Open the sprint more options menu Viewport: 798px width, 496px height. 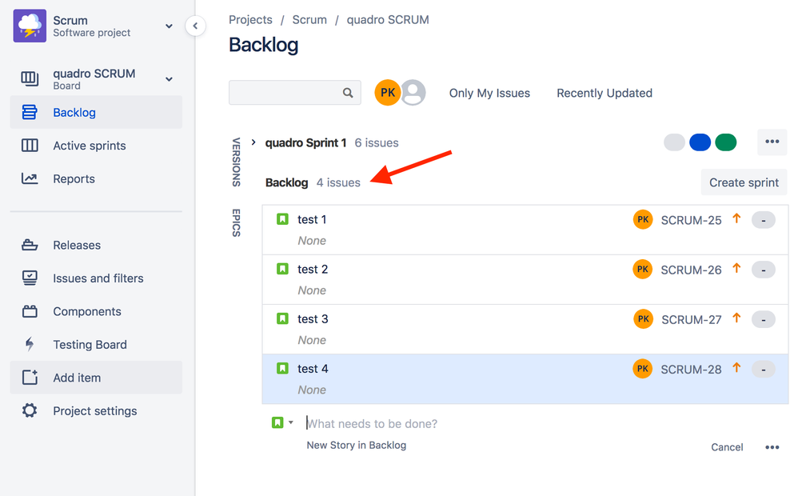[x=772, y=142]
